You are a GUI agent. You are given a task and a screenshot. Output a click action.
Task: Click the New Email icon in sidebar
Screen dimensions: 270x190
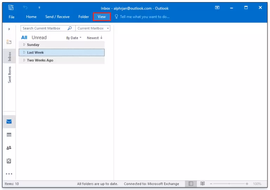tap(9, 42)
